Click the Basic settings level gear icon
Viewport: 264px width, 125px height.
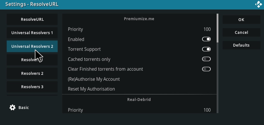click(13, 107)
